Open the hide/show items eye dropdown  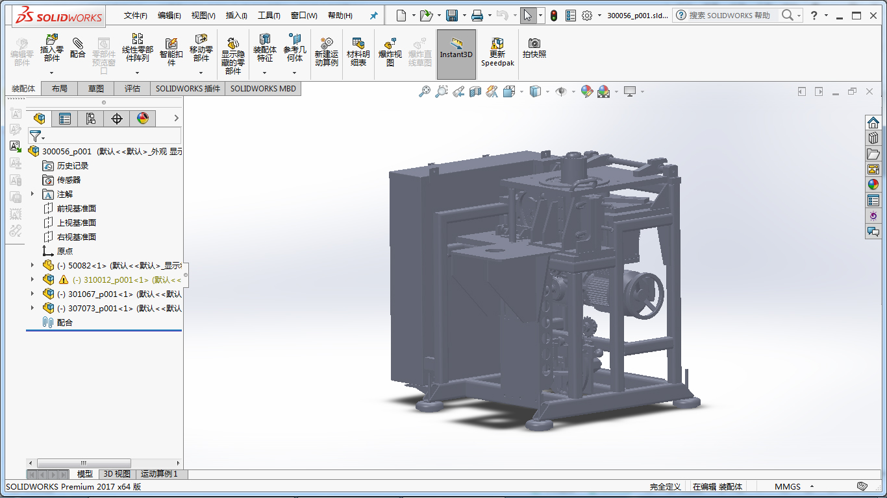(562, 92)
